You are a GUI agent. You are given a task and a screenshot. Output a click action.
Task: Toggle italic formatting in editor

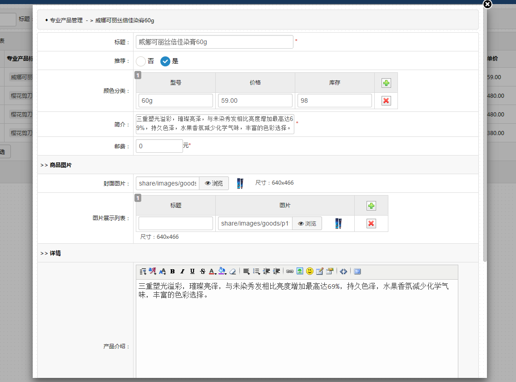182,271
